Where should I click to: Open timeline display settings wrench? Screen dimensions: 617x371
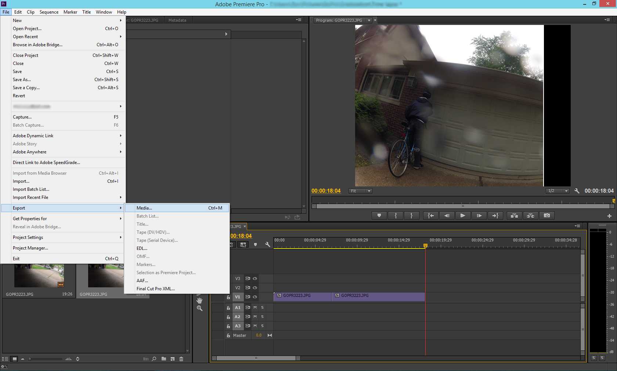coord(267,244)
